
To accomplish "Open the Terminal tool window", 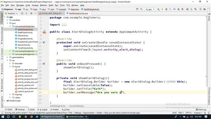I will coord(20,109).
